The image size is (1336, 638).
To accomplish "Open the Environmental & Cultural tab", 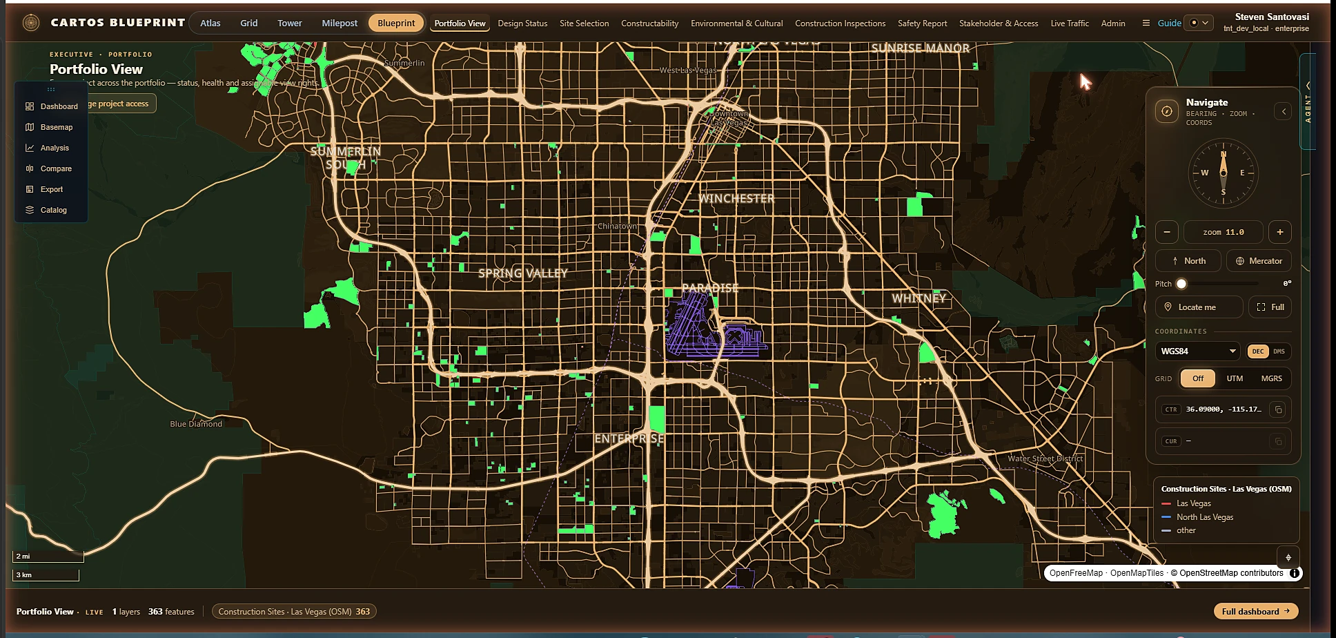I will (x=736, y=23).
